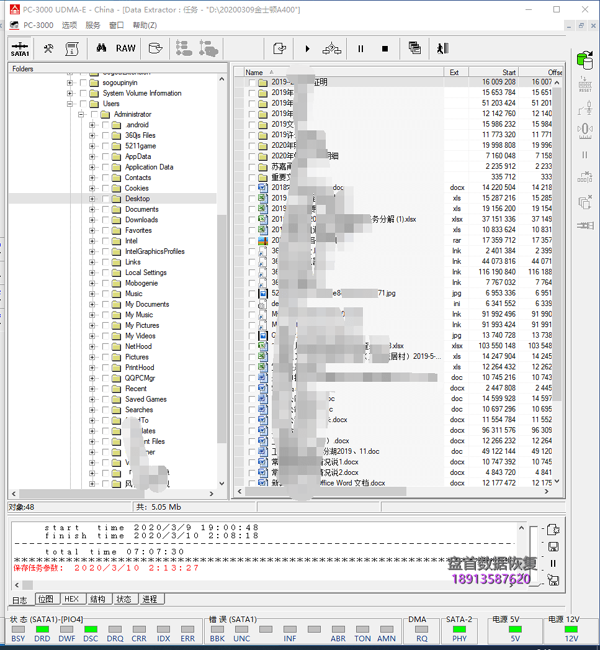This screenshot has width=600, height=650.
Task: Pause the log output
Action: tap(553, 563)
